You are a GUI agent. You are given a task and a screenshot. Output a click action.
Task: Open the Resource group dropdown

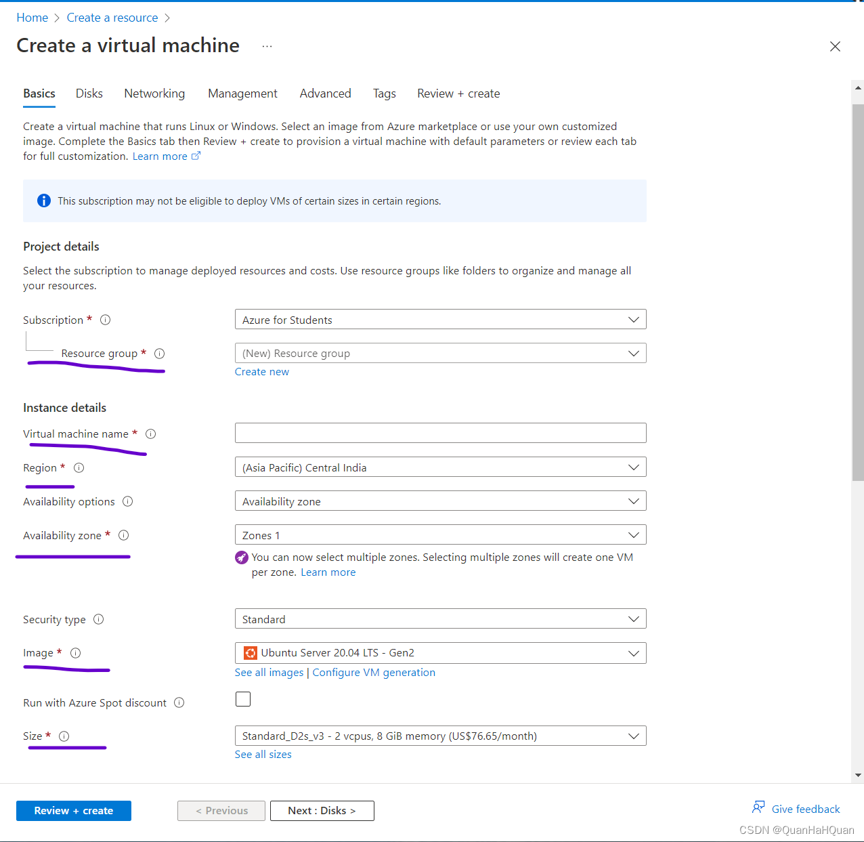click(440, 353)
